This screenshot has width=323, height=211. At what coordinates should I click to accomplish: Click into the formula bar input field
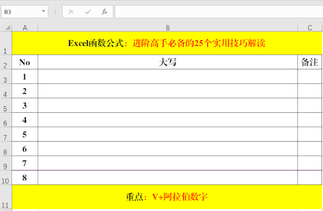219,12
